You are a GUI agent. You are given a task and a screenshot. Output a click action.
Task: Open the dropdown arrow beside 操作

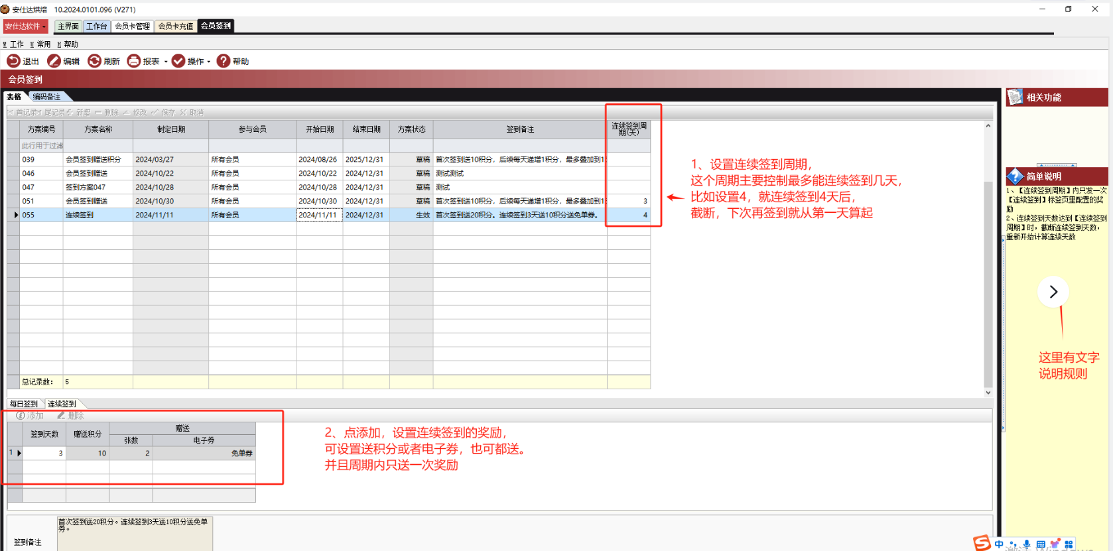pos(208,62)
